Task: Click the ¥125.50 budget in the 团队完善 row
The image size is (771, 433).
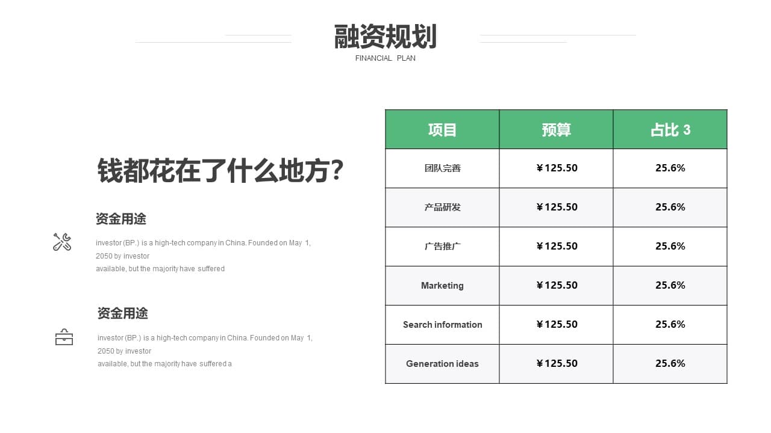Action: click(556, 168)
